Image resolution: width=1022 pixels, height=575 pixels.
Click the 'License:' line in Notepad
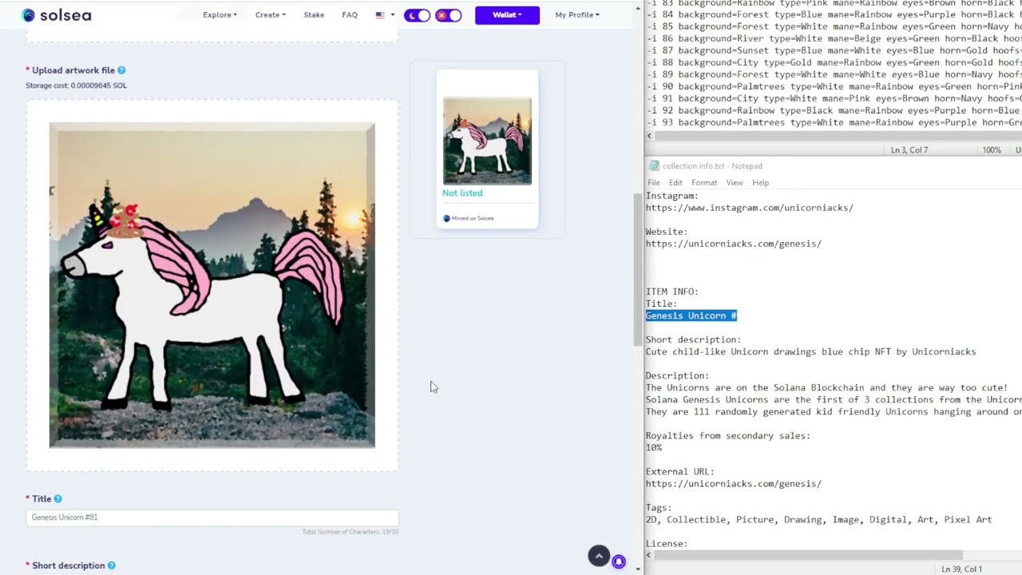click(667, 543)
